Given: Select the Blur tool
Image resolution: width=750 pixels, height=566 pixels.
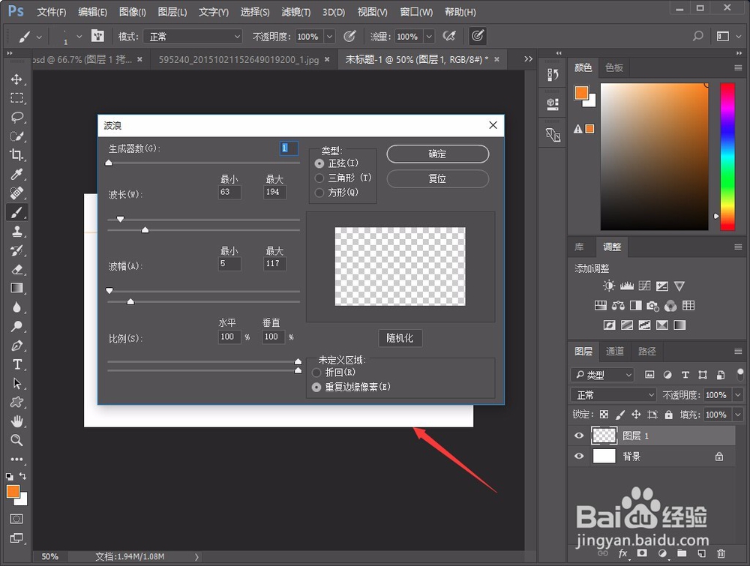Looking at the screenshot, I should coord(16,307).
